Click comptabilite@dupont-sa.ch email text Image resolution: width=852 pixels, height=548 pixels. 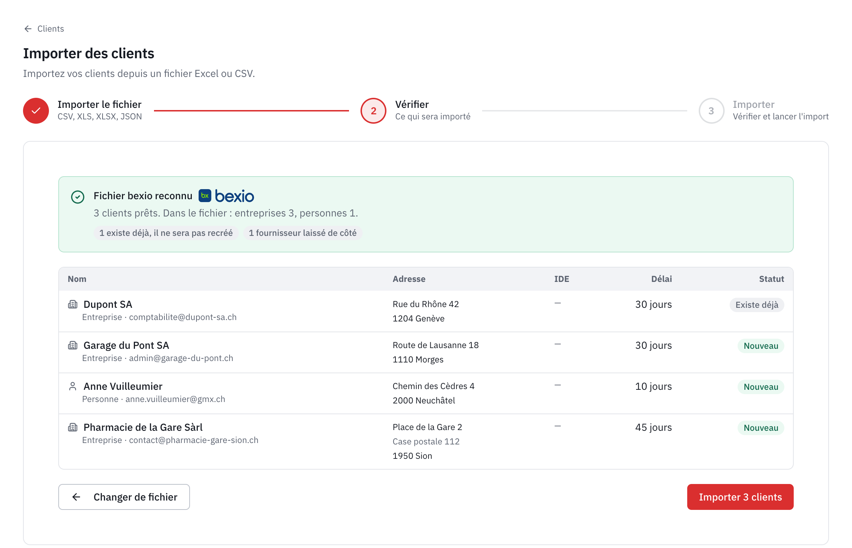coord(183,317)
